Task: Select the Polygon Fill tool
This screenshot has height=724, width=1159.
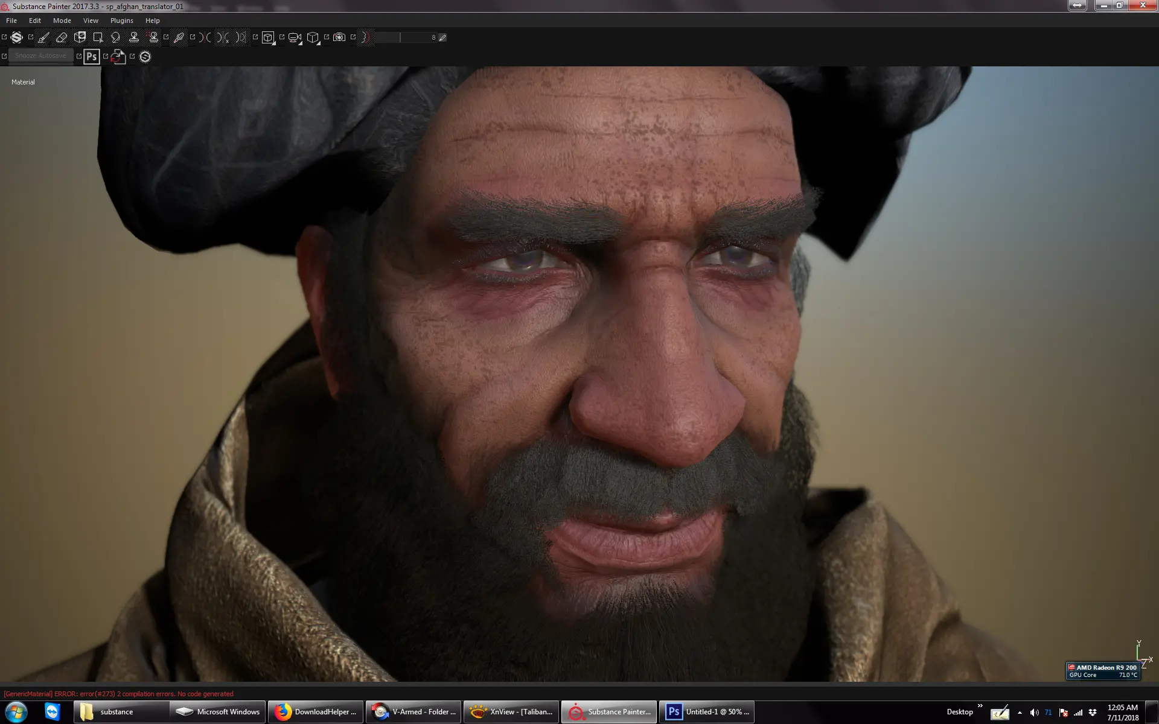Action: pos(98,37)
